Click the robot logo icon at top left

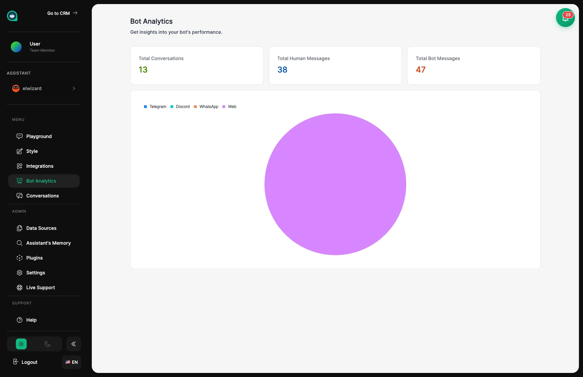(12, 16)
